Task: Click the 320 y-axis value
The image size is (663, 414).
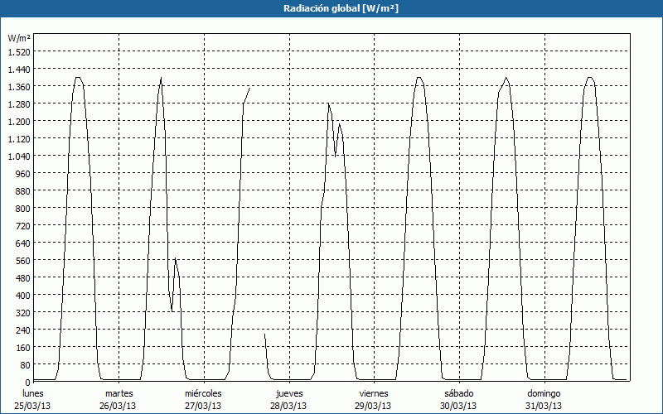Action: click(24, 313)
